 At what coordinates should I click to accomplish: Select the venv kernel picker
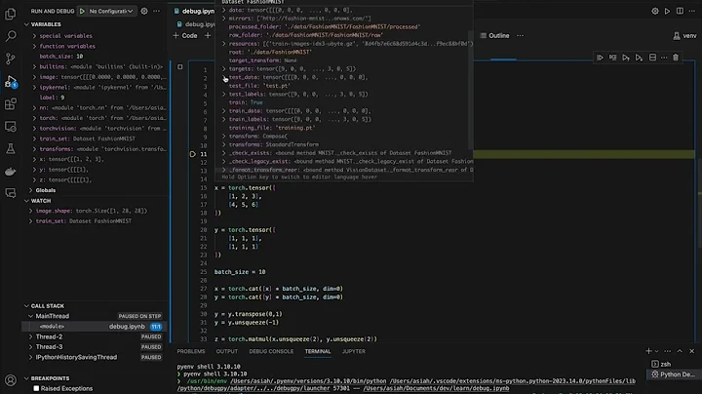pyautogui.click(x=684, y=35)
